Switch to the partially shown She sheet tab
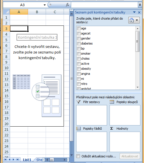 (39, 160)
